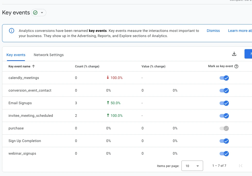252x176 pixels.
Task: Disable the Email Signups key event toggle
Action: [x=224, y=103]
